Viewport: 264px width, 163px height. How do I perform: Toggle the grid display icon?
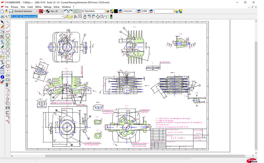(x=78, y=11)
